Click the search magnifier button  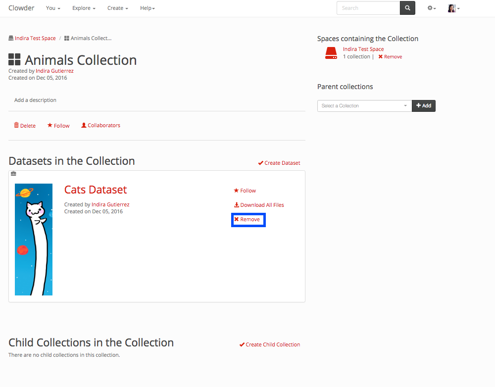point(407,8)
